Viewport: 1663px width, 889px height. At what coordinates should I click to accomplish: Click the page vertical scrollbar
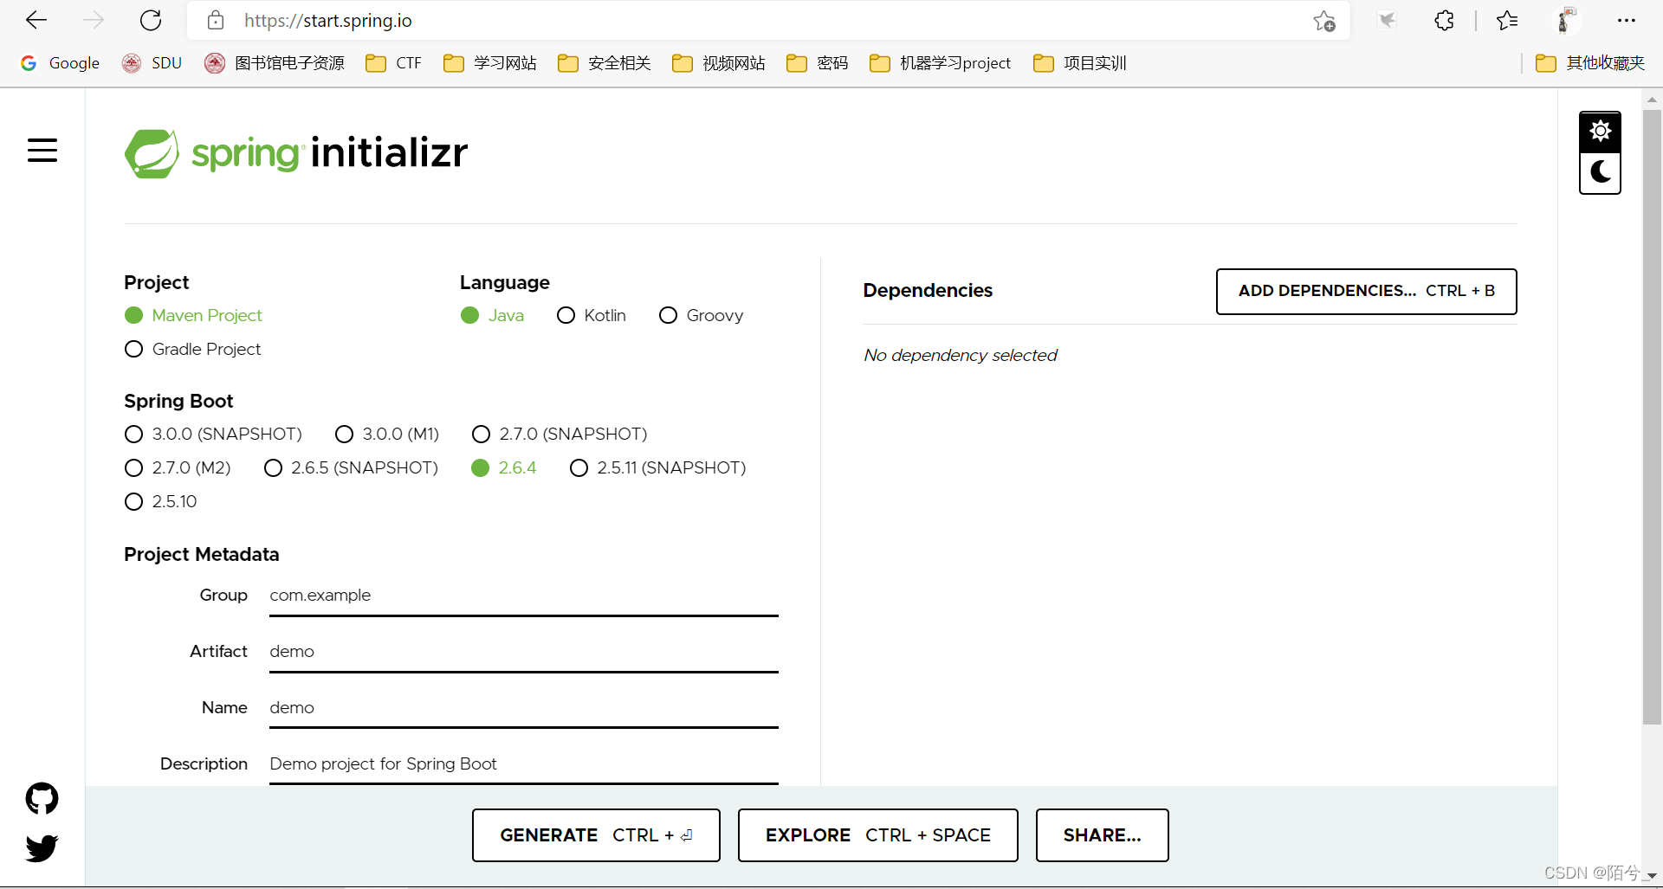1652,416
